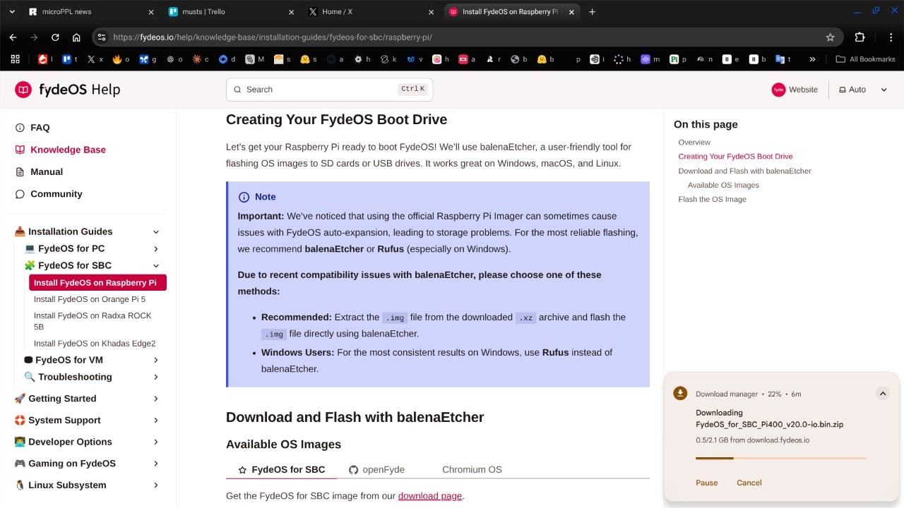This screenshot has height=508, width=904.
Task: Open the Website link in header
Action: click(795, 90)
